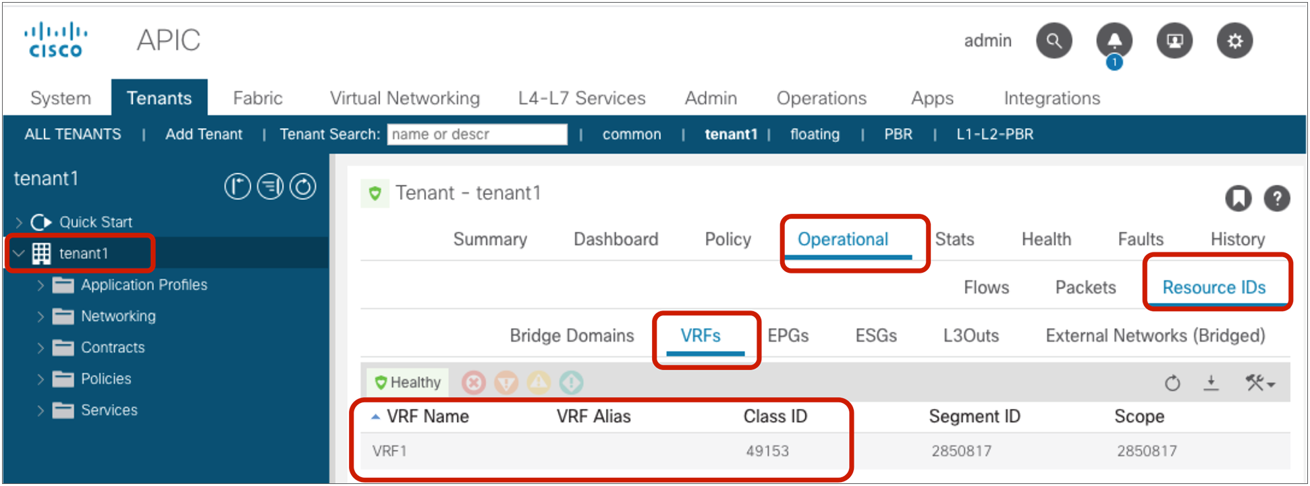Show the Bridge Domains tab
Screen dimensions: 1310x486
click(572, 336)
